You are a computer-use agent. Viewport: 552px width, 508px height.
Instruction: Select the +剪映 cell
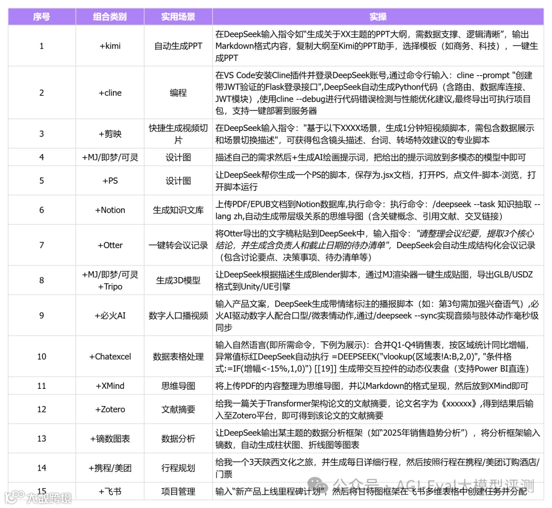pos(110,134)
